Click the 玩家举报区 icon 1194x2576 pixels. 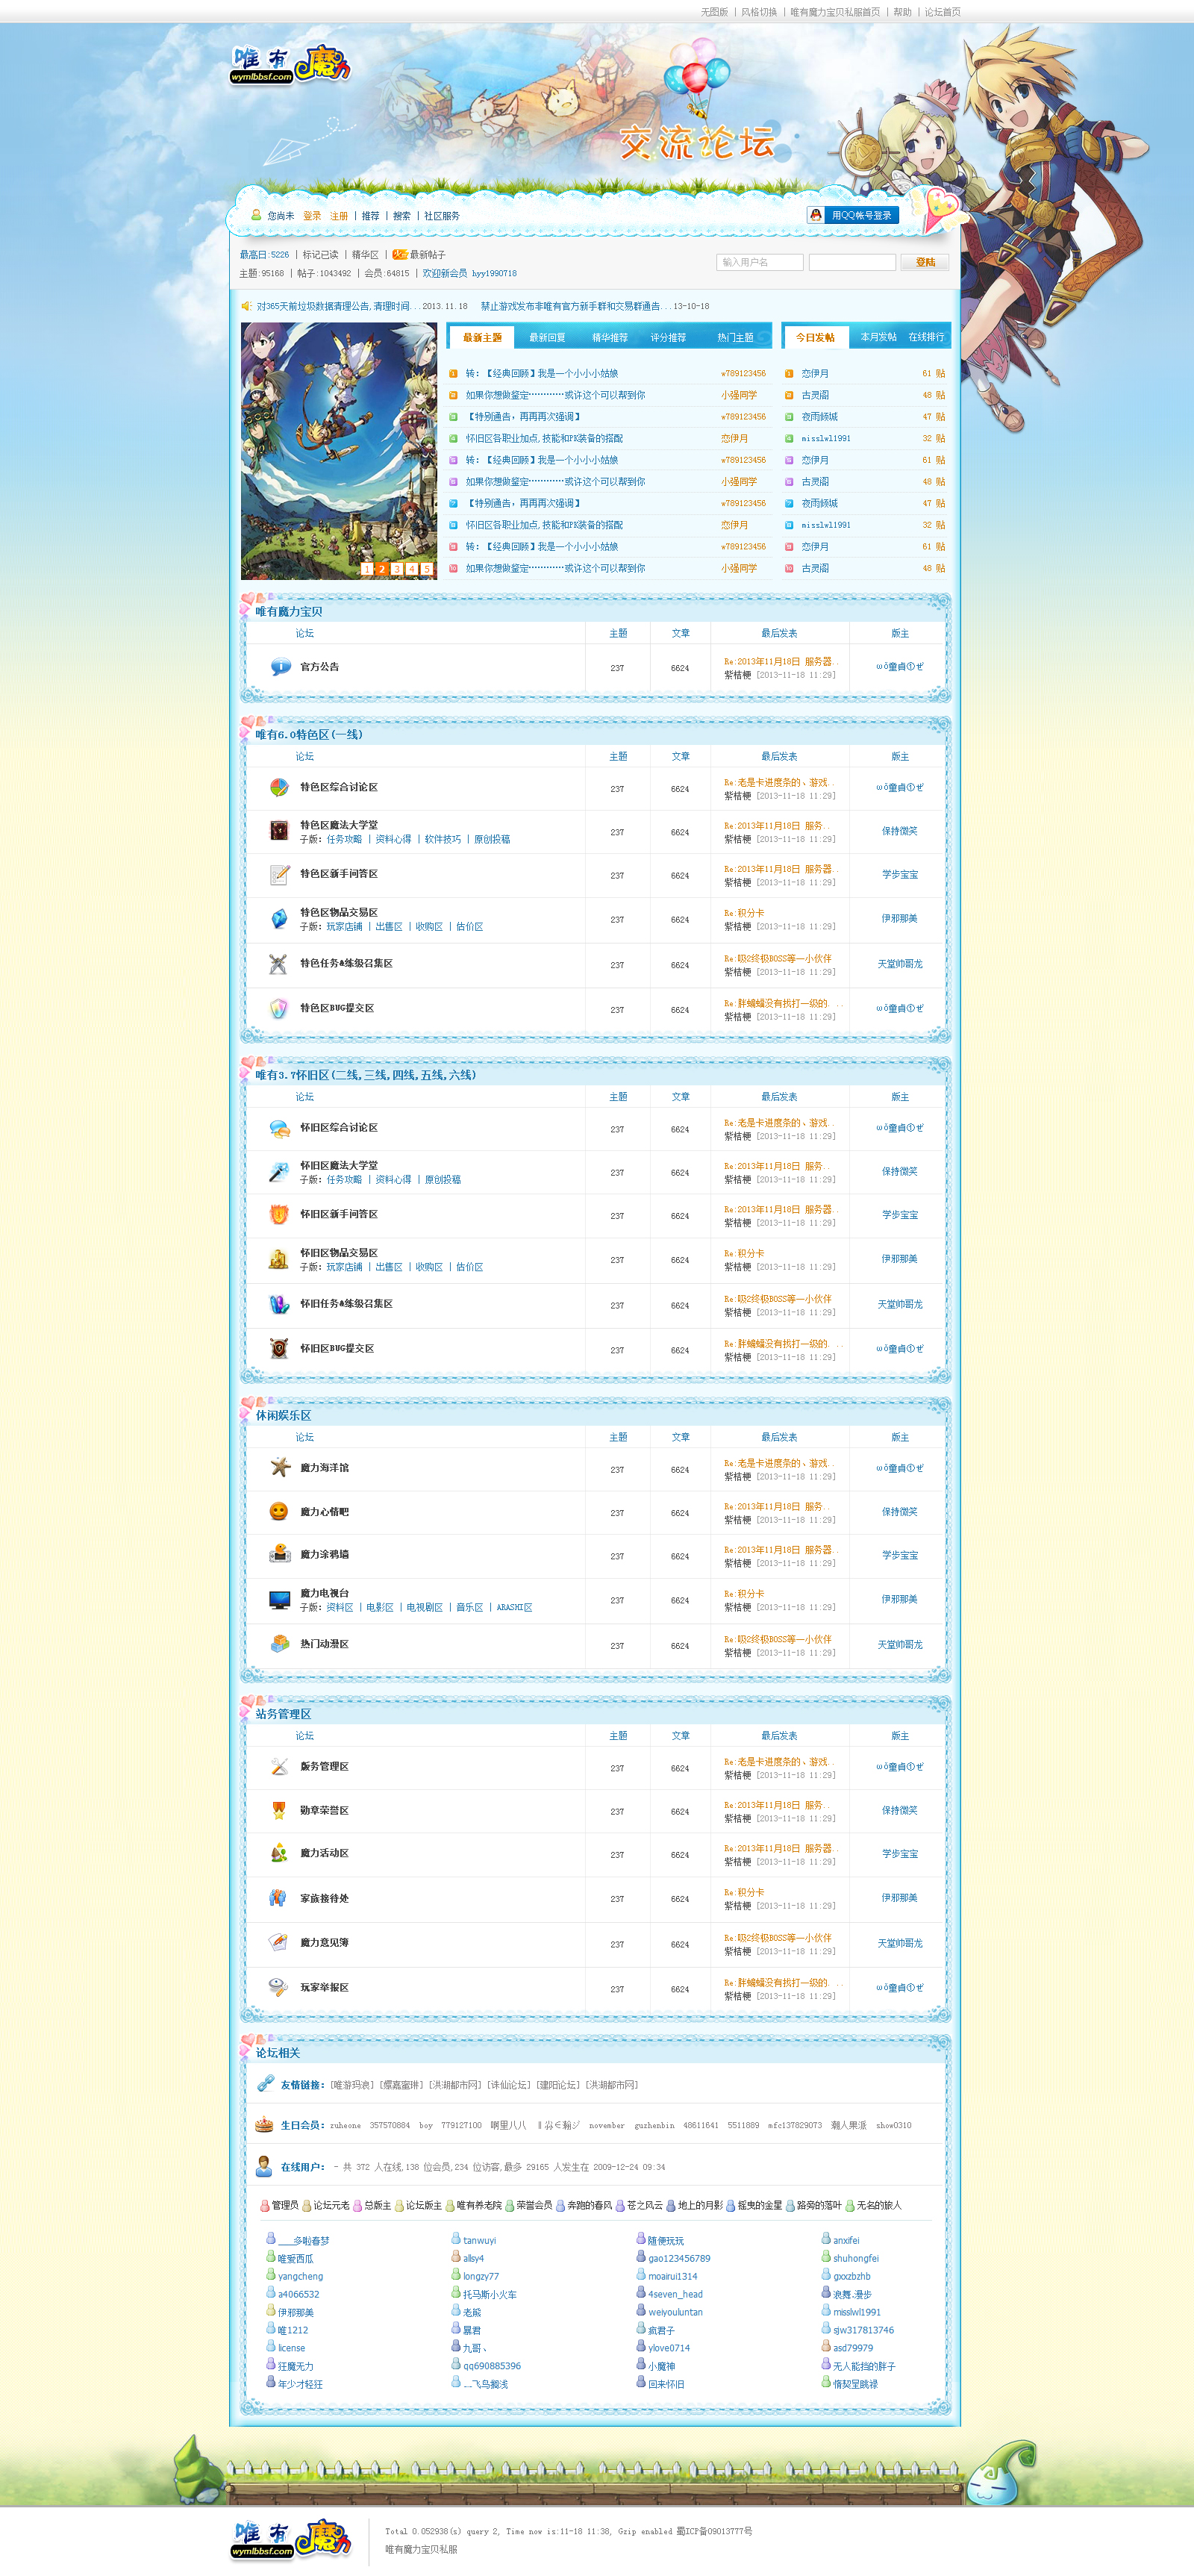pyautogui.click(x=279, y=1988)
